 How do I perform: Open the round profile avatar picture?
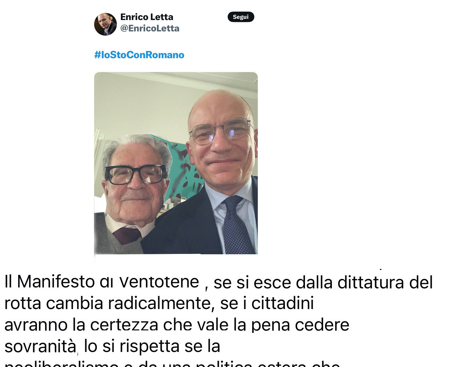(x=106, y=24)
